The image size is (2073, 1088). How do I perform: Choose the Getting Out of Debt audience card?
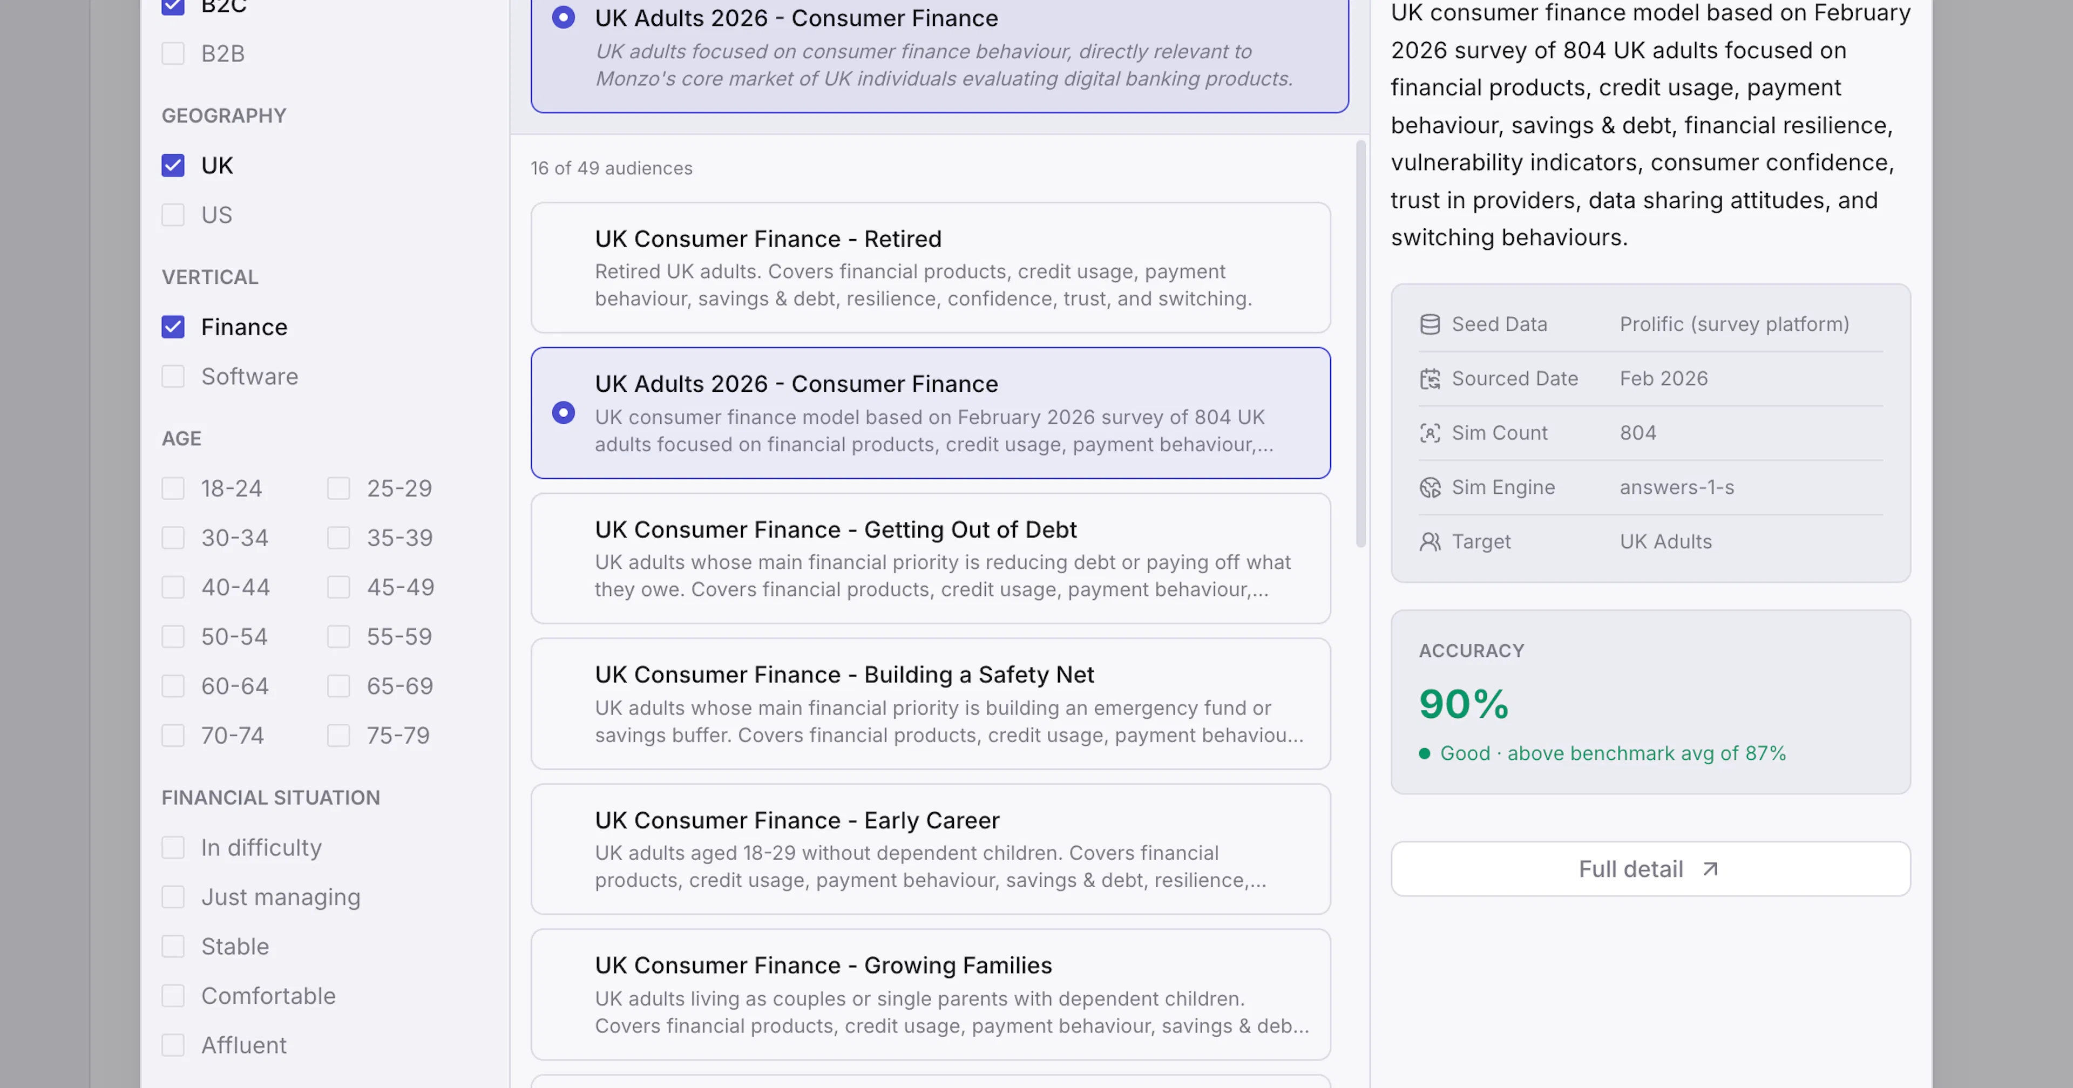tap(930, 559)
